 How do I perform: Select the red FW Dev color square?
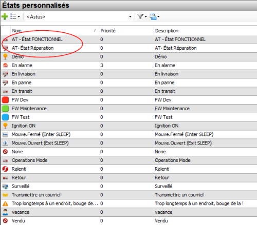click(5, 100)
